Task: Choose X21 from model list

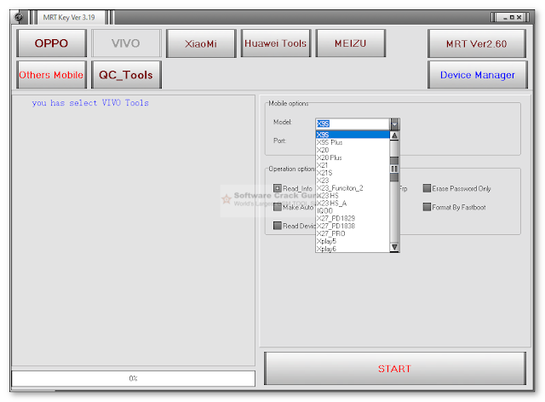Action: (x=353, y=165)
